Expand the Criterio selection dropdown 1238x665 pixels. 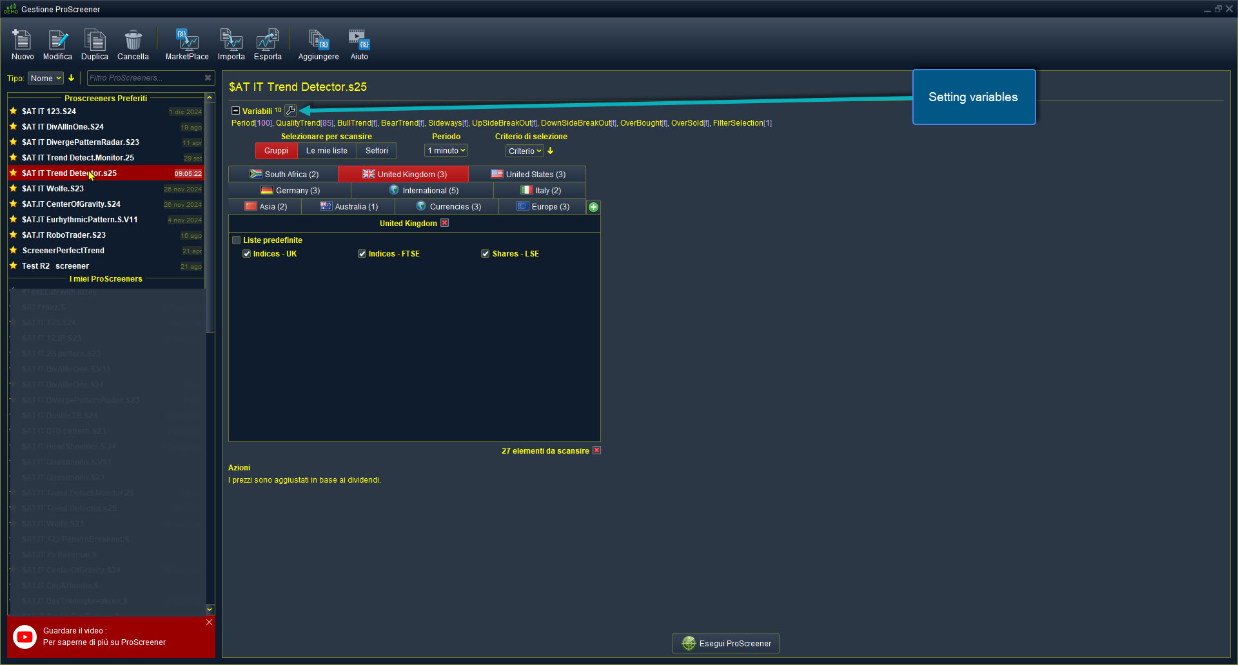[524, 151]
